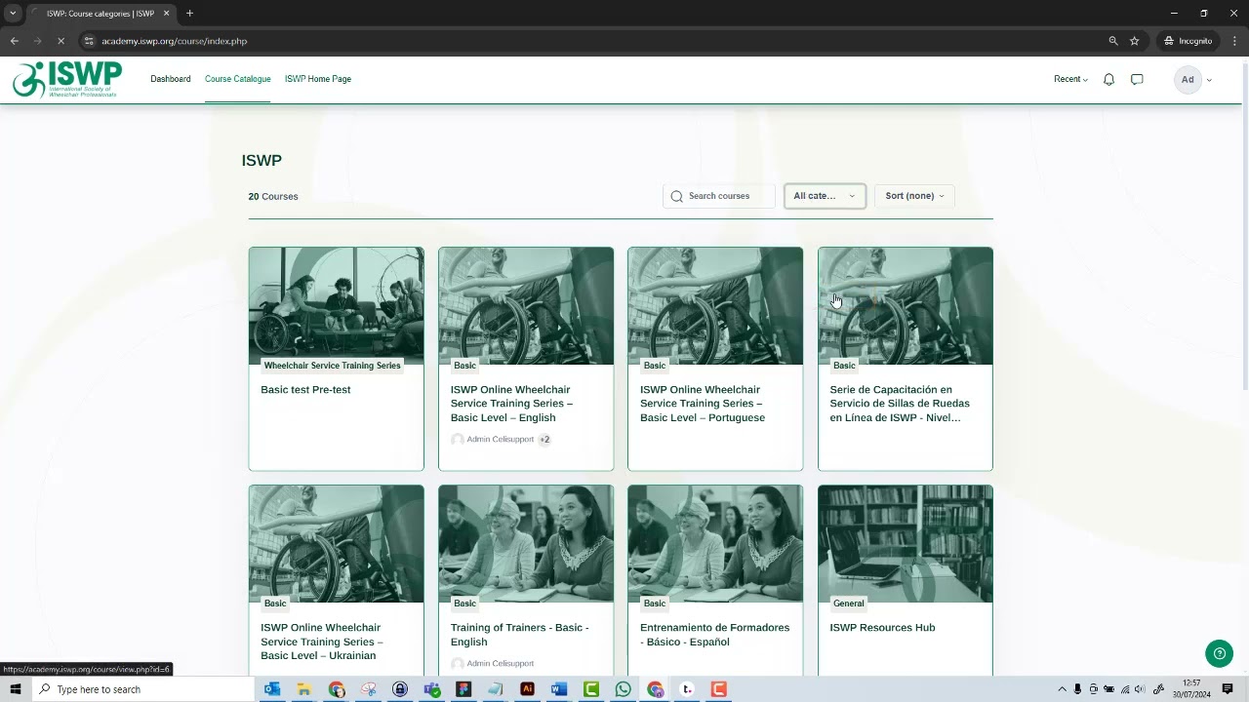Open the messages chat icon
The image size is (1249, 702).
pos(1137,79)
